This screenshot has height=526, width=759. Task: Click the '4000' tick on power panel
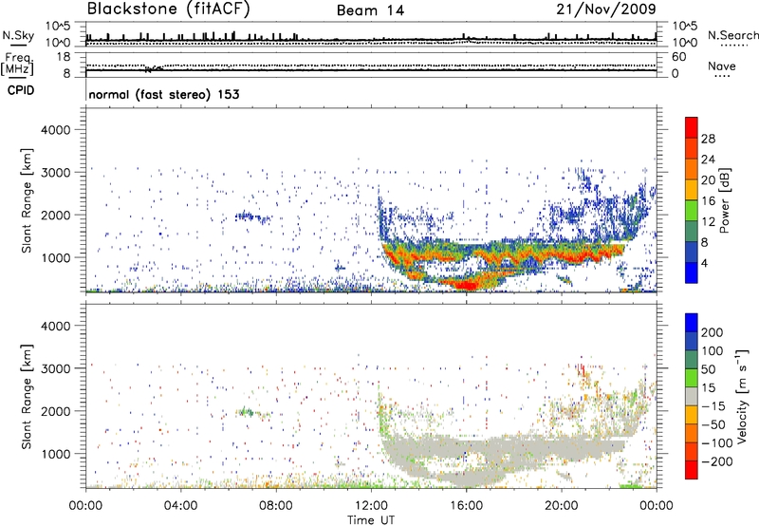point(55,130)
